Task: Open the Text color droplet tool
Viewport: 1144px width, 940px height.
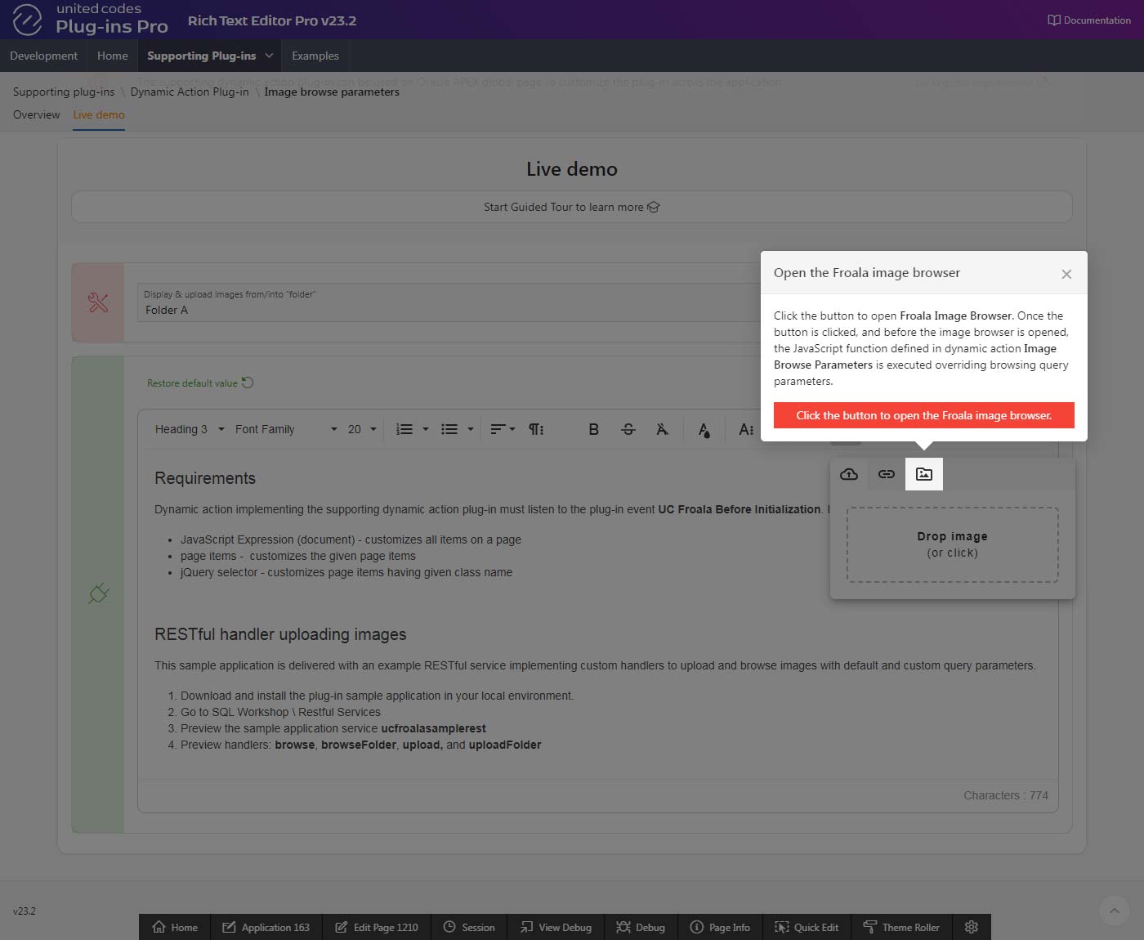Action: [704, 429]
